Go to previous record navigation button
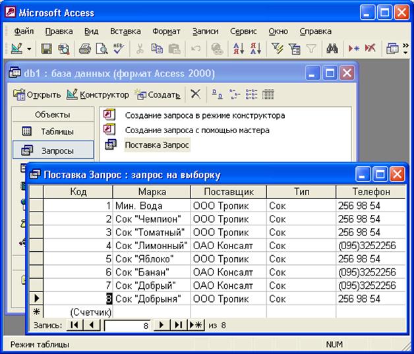The image size is (414, 354). coord(92,325)
